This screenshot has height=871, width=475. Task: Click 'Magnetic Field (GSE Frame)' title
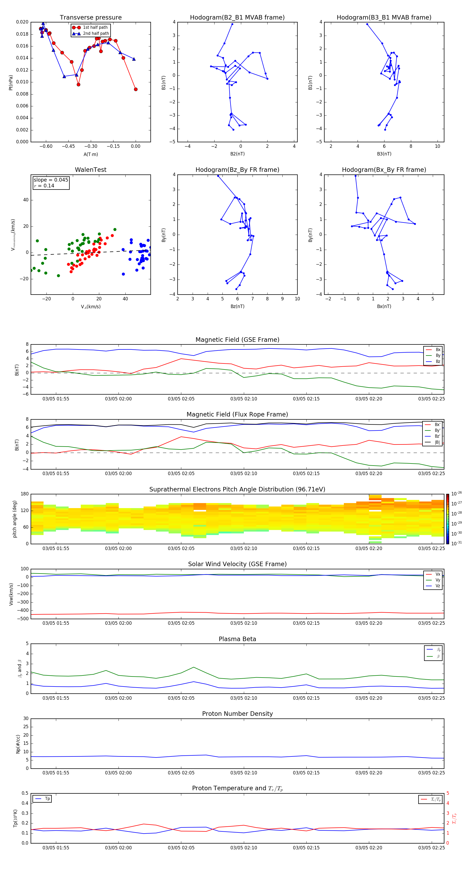pyautogui.click(x=237, y=340)
